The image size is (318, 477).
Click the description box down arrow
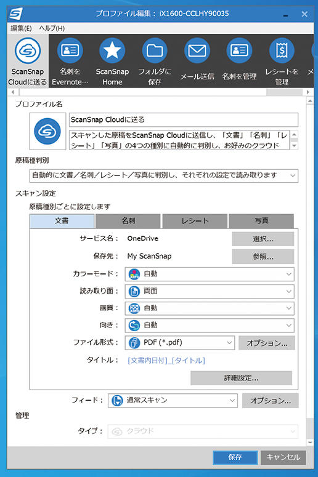[x=294, y=146]
